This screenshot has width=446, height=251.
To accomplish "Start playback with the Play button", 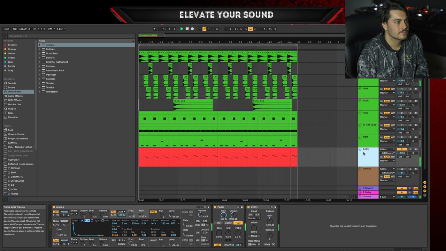I will coord(182,29).
